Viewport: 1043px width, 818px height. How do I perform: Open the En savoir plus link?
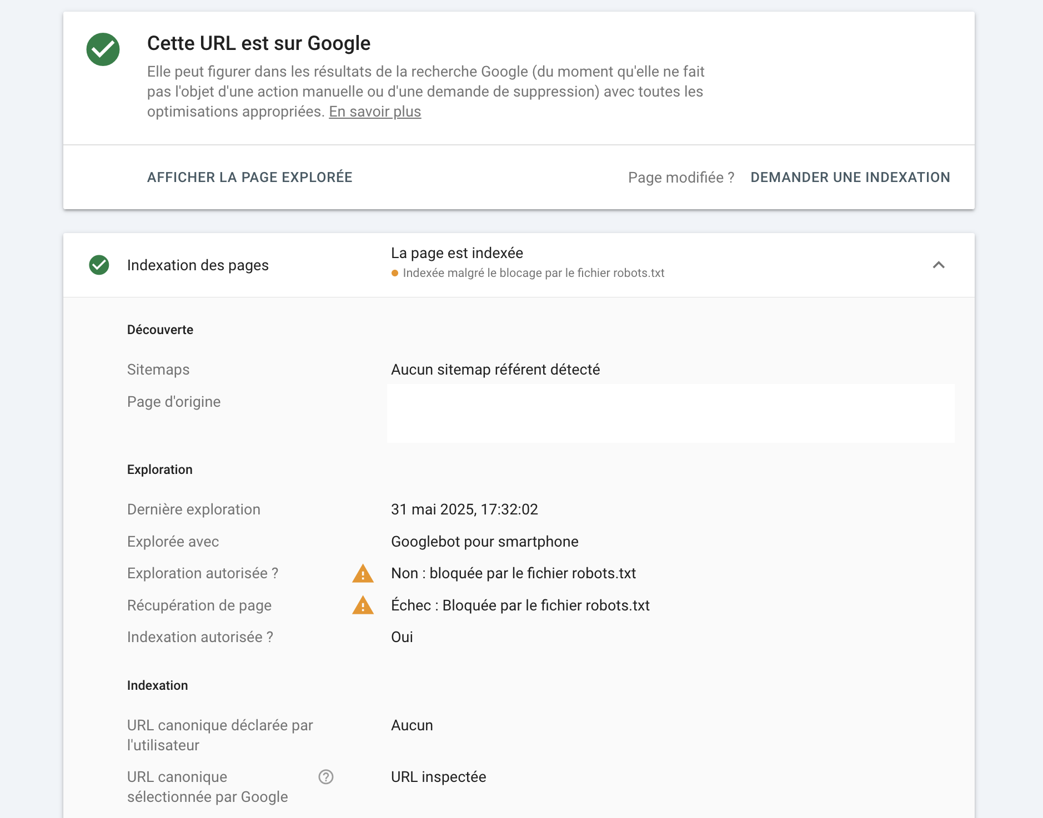click(x=375, y=112)
